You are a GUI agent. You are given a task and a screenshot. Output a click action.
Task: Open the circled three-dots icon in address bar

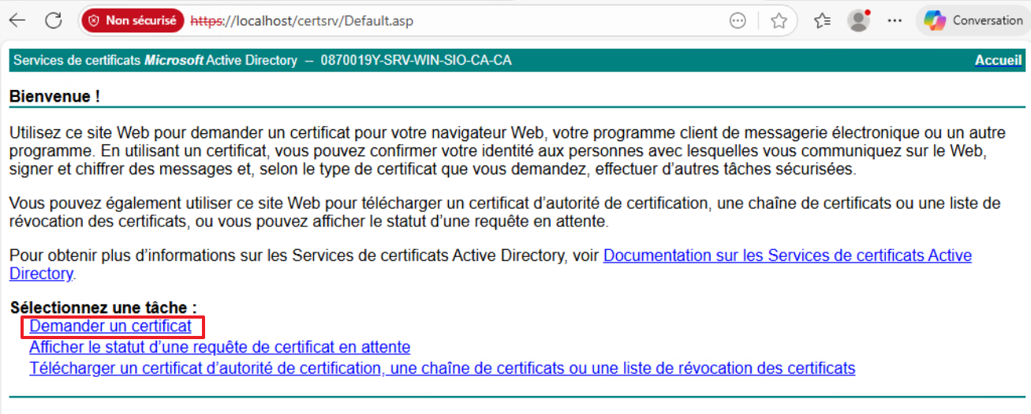click(x=738, y=21)
